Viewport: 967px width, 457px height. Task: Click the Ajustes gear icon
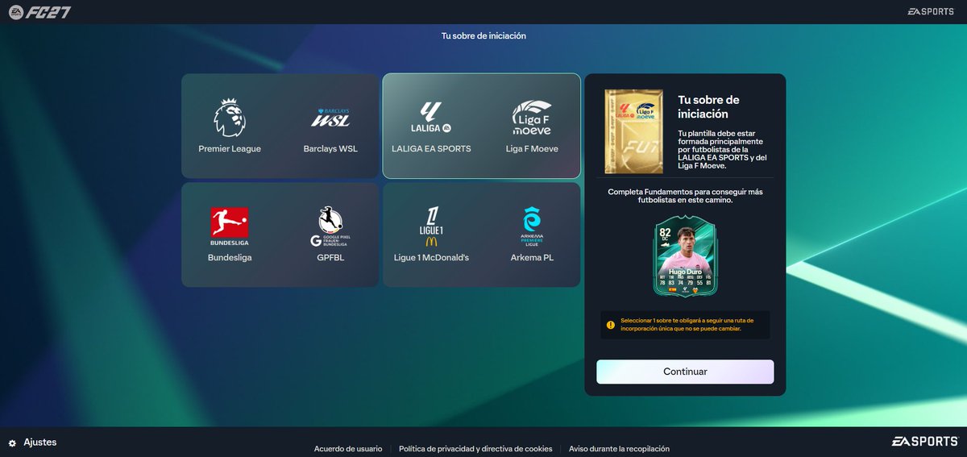(x=12, y=443)
